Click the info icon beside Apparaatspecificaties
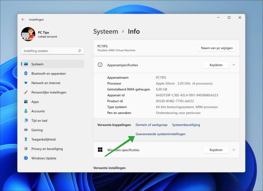 tap(100, 65)
